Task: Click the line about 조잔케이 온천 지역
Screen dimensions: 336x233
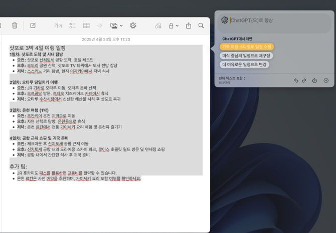Action: point(46,116)
